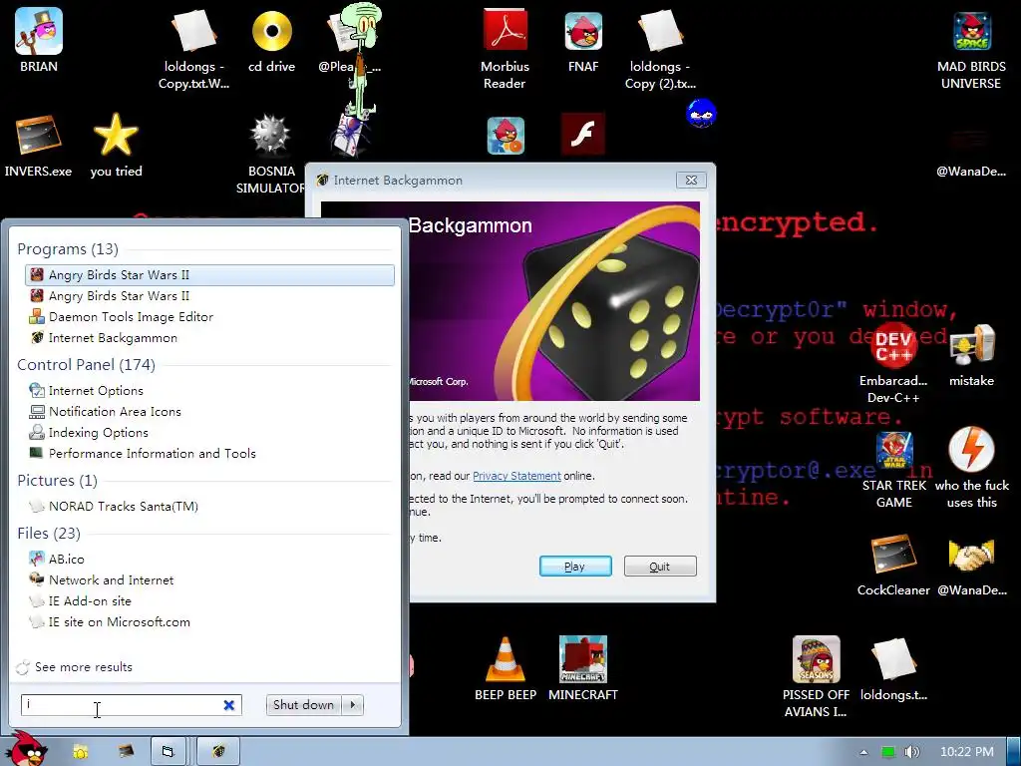Open the BRIAN desktop icon
Viewport: 1021px width, 766px height.
pos(39,40)
